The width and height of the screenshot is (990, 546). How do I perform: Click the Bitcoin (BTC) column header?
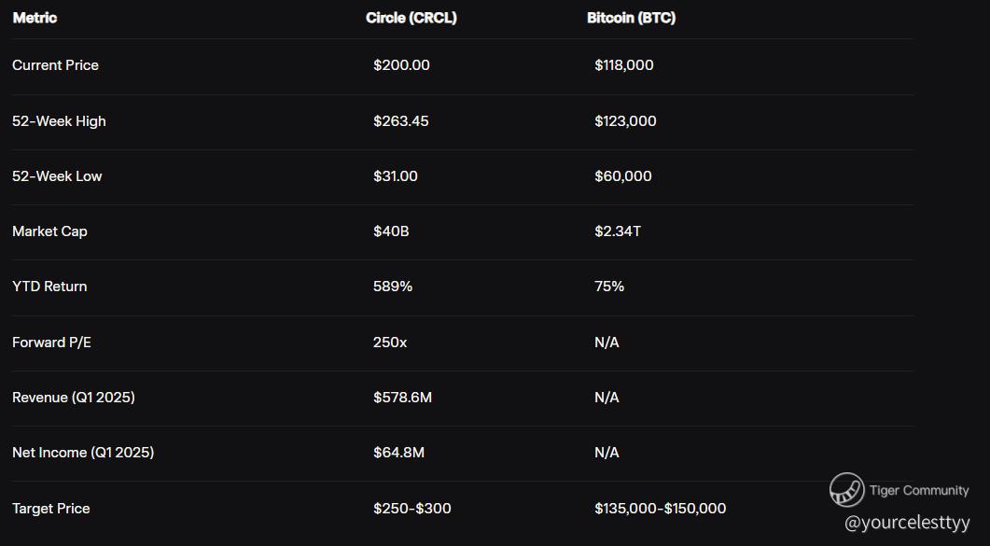pyautogui.click(x=631, y=18)
